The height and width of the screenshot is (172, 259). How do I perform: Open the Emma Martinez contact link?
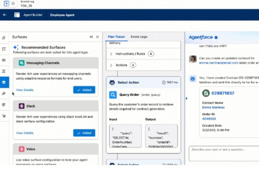coord(213,107)
